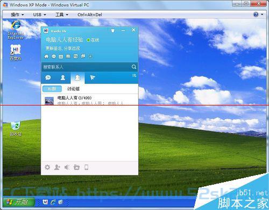
Task: Select the 讨论组 sub-tab
Action: click(73, 89)
